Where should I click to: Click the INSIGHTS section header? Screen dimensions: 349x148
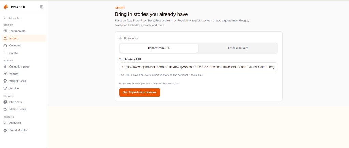(9, 117)
